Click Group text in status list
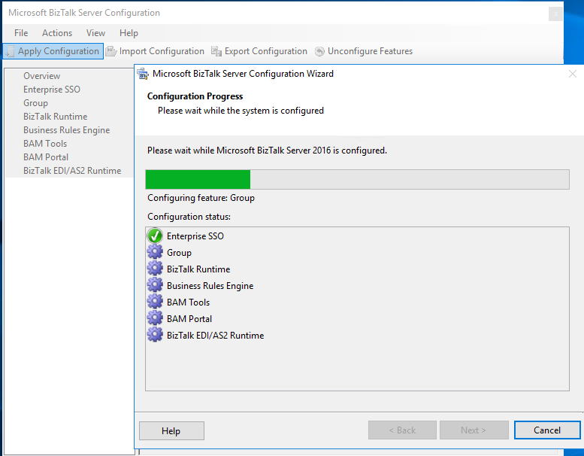The width and height of the screenshot is (584, 456). click(x=179, y=253)
